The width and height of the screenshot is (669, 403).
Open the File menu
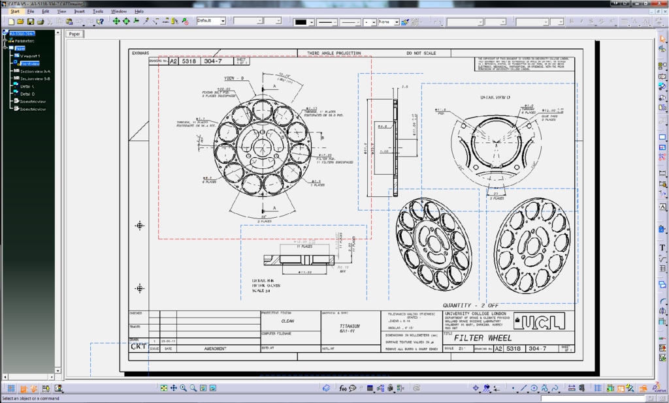pos(31,12)
